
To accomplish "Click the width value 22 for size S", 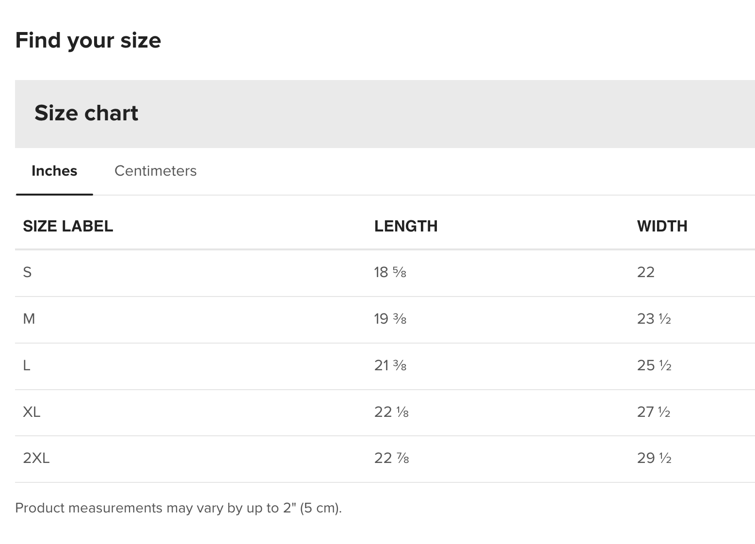I will [645, 272].
